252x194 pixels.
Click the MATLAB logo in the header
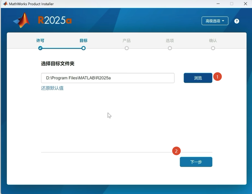tap(22, 20)
